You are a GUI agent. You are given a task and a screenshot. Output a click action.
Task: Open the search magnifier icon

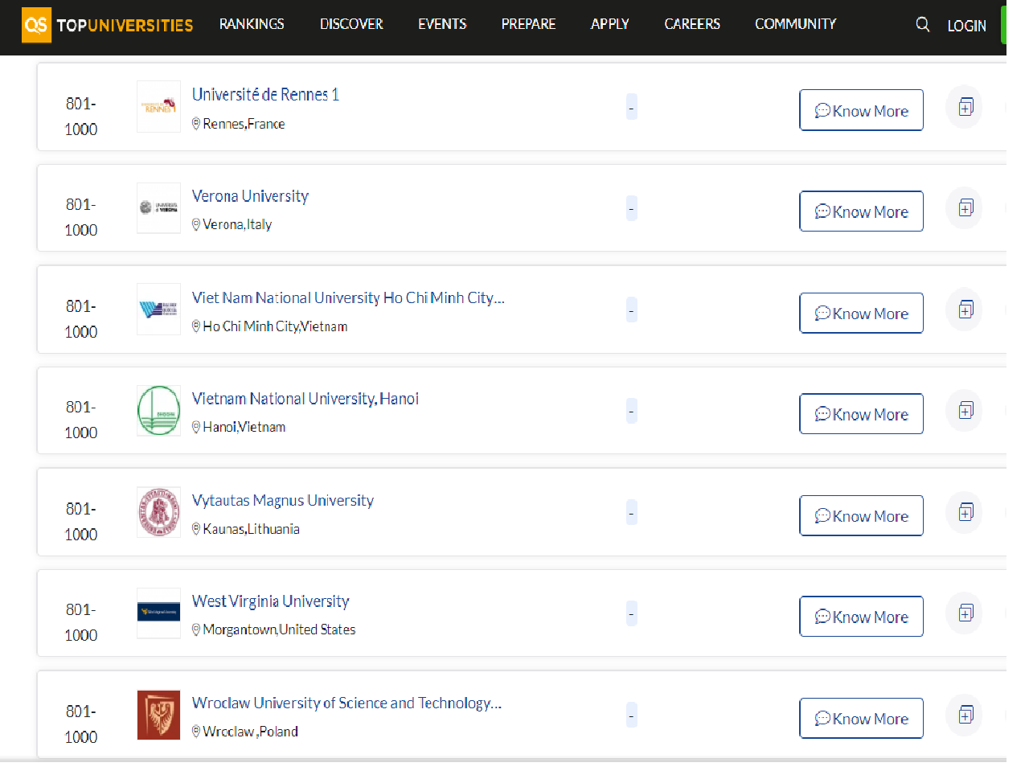pyautogui.click(x=922, y=25)
